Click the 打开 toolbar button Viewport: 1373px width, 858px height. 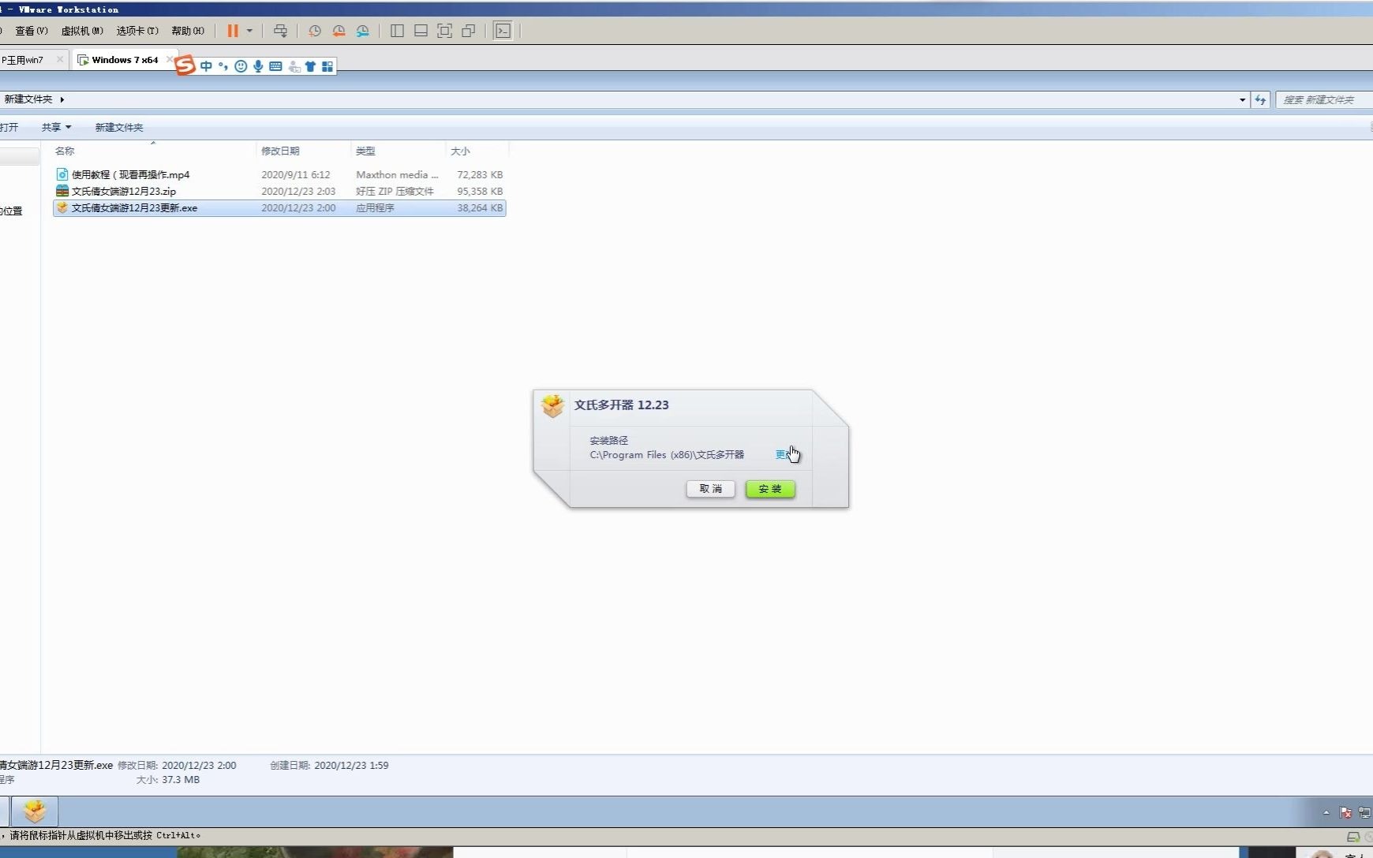[x=9, y=127]
